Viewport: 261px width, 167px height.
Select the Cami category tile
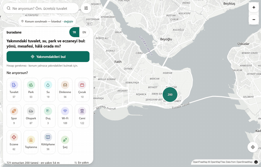click(82, 116)
